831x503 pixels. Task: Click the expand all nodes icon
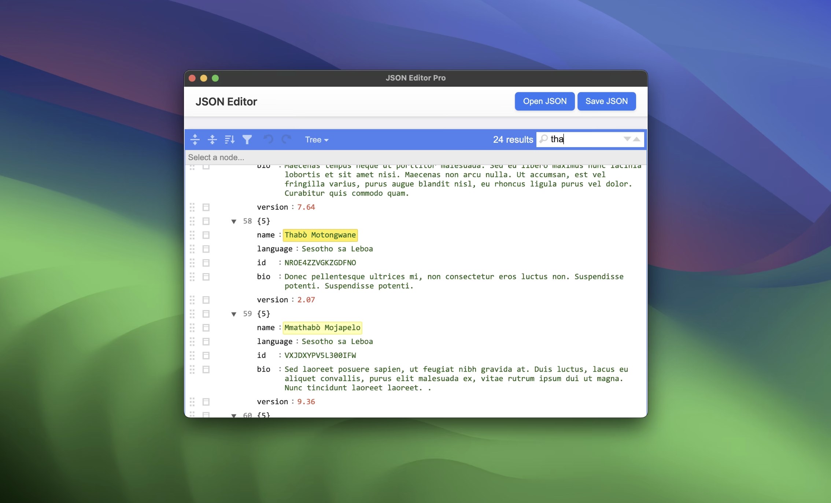(195, 139)
